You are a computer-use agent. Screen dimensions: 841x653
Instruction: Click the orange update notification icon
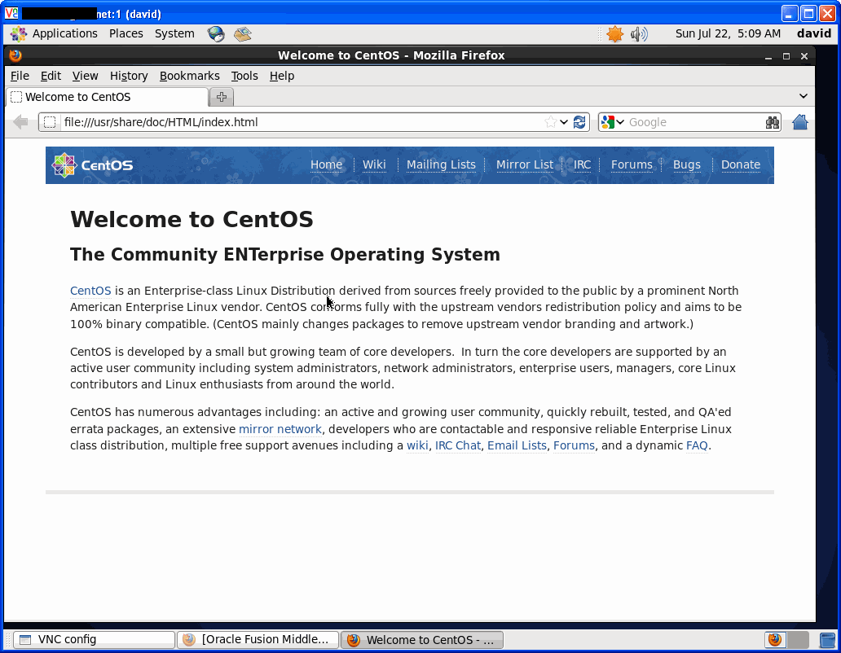(x=614, y=33)
